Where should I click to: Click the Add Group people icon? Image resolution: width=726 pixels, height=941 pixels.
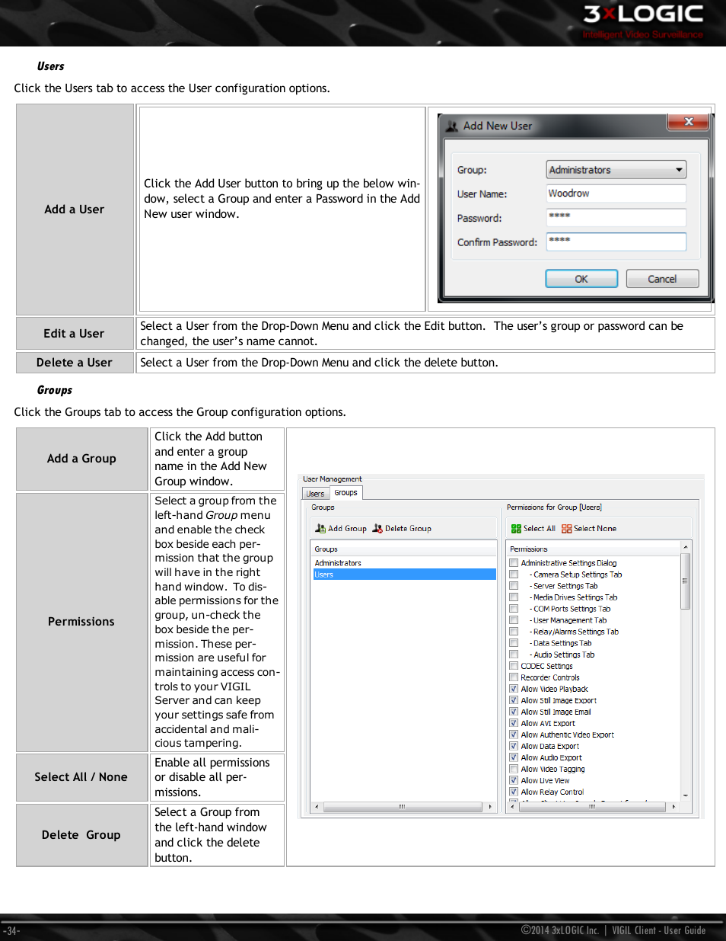pyautogui.click(x=320, y=528)
